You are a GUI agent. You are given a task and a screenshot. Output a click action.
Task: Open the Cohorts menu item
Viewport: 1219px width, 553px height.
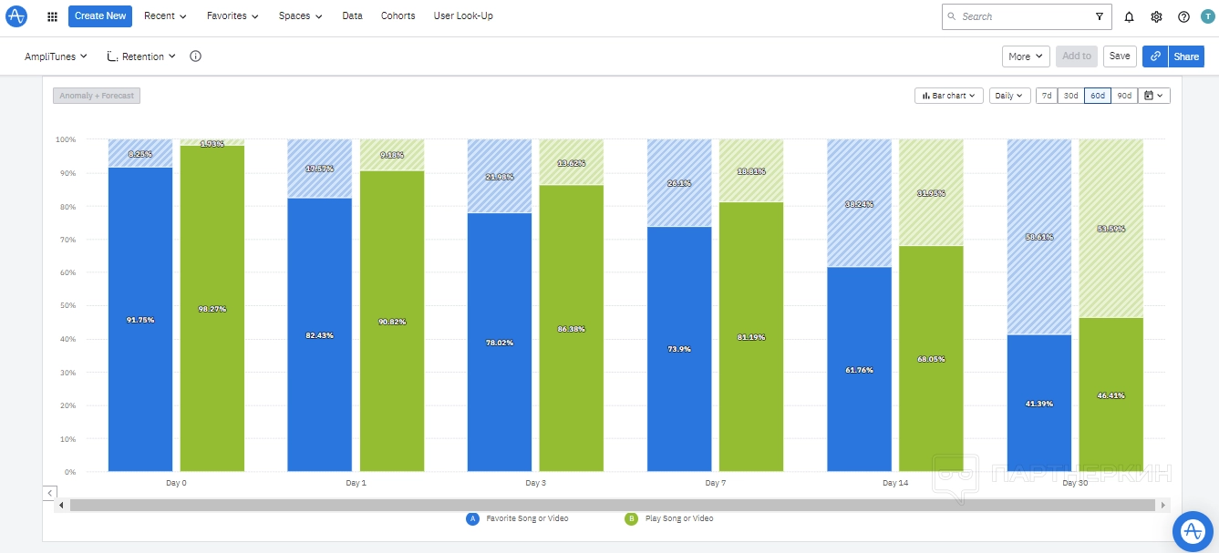398,16
